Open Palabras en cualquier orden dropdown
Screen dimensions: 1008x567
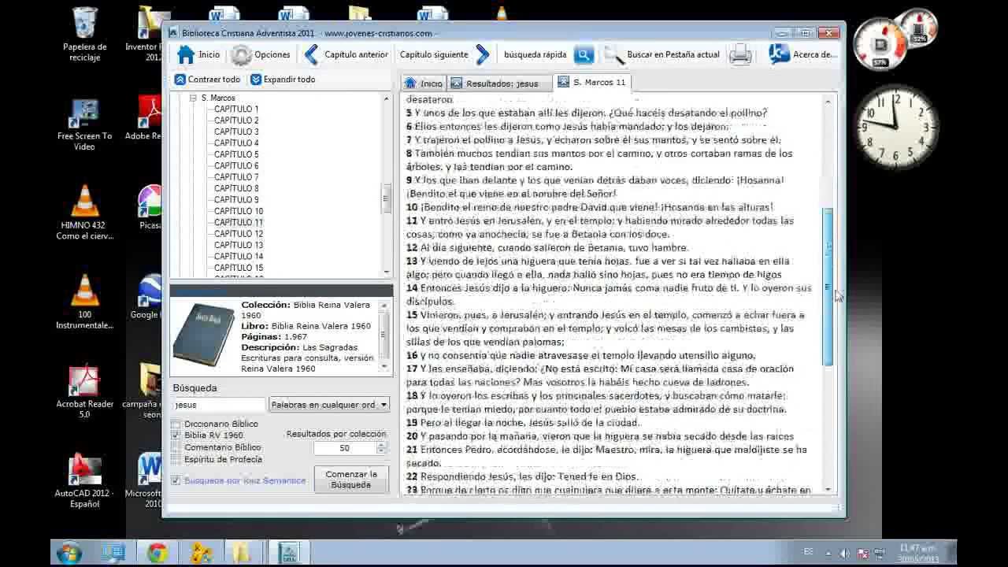coord(329,405)
